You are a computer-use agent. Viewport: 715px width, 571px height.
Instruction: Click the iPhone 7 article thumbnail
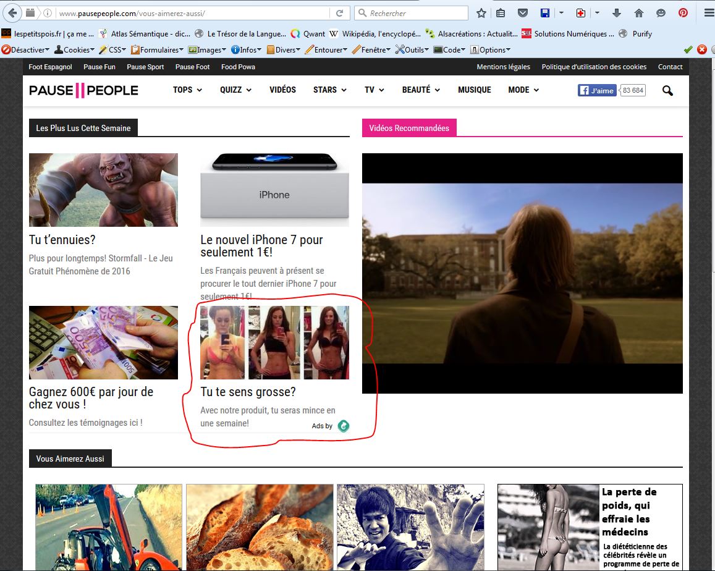pos(274,190)
